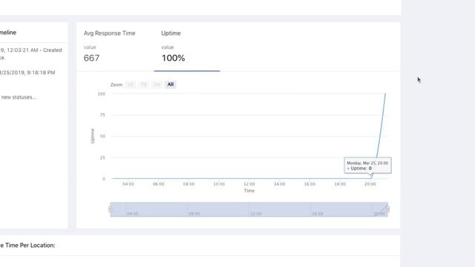Click the Time axis title
This screenshot has width=475, height=267.
tap(249, 191)
